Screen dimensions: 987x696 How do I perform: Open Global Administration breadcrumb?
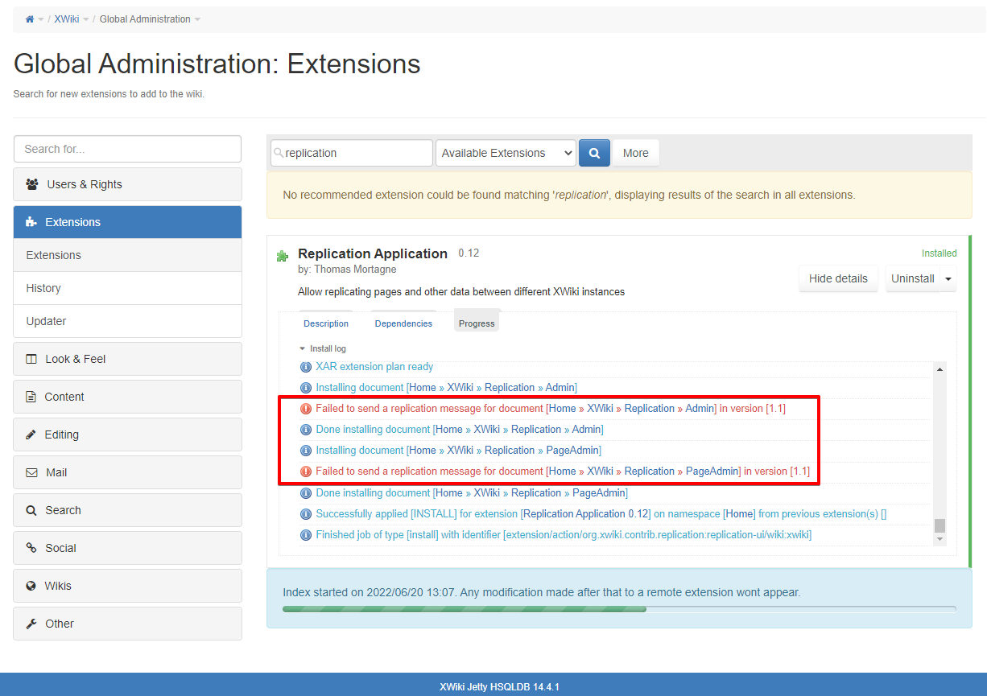[145, 19]
